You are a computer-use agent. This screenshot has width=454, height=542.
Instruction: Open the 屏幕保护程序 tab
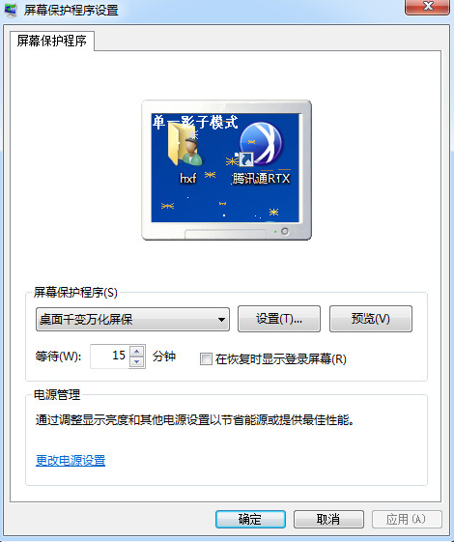[52, 42]
